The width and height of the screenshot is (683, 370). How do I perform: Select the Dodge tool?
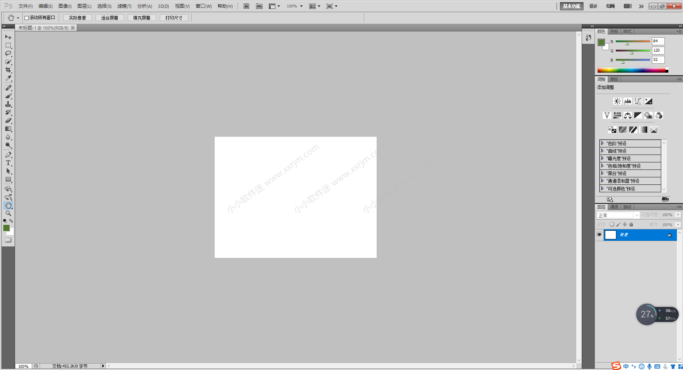coord(8,145)
